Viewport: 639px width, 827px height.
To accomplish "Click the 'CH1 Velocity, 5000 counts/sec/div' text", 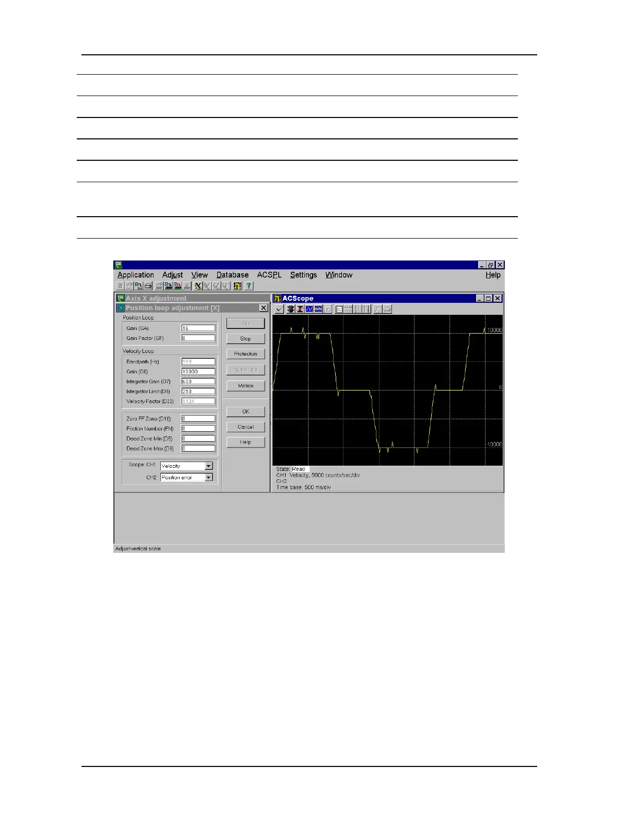I will click(x=318, y=475).
